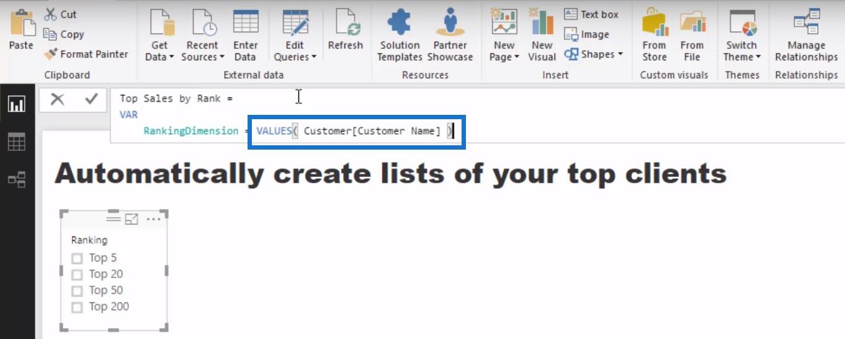Click 'Top Sales by Rank' measure name
Image resolution: width=845 pixels, height=339 pixels.
tap(171, 98)
